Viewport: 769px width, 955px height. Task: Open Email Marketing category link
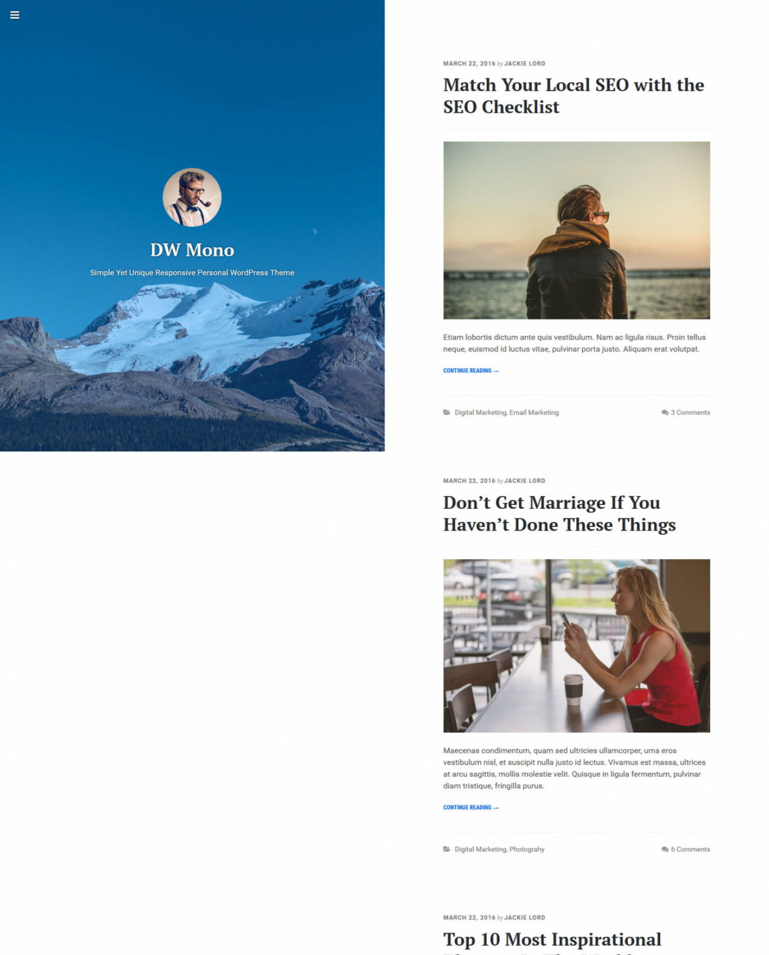534,413
